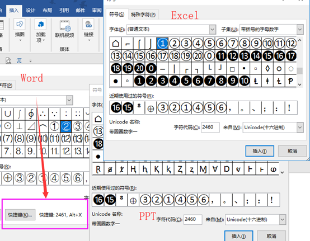This screenshot has width=310, height=241.
Task: Click the 插入(I) button in Excel dialog
Action: [260, 151]
